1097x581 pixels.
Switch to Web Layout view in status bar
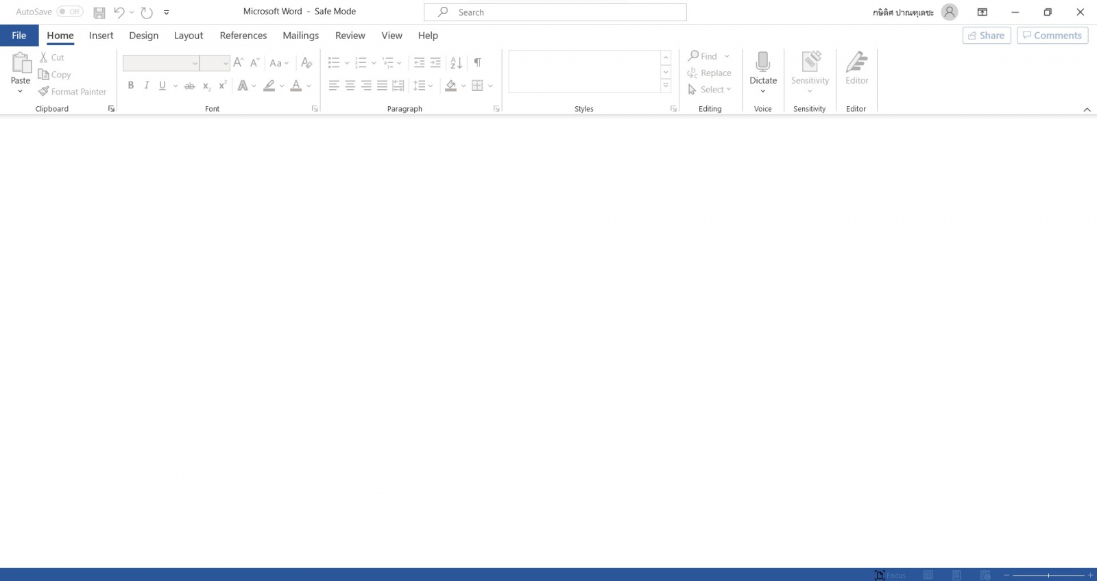pos(985,575)
